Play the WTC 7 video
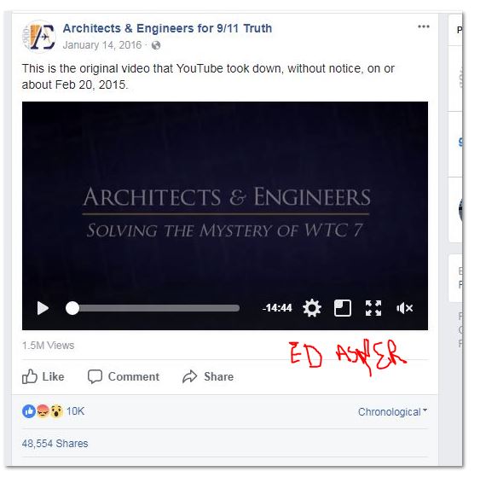 pyautogui.click(x=43, y=308)
